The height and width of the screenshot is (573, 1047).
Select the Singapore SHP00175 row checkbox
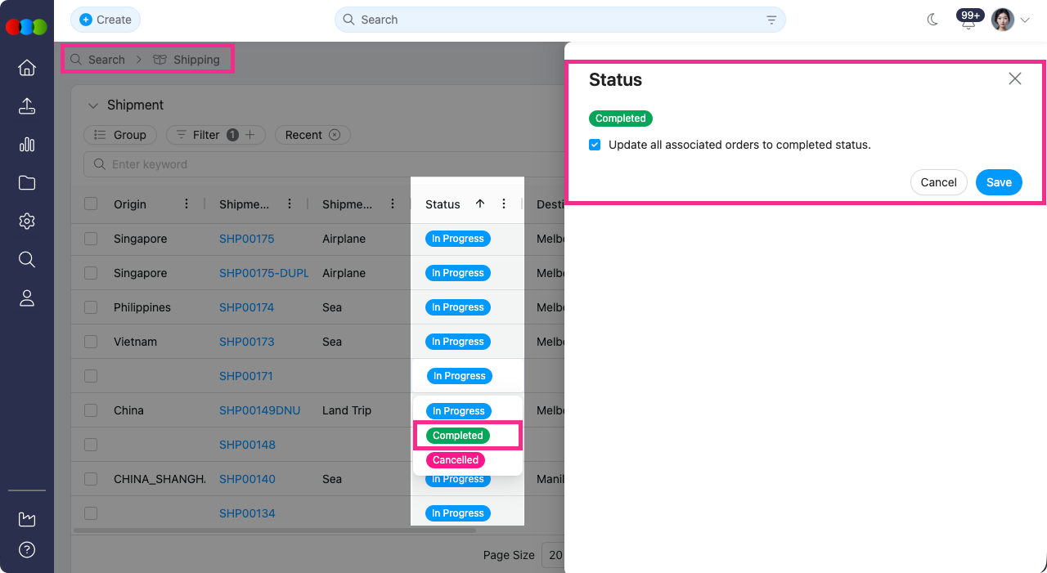click(91, 239)
